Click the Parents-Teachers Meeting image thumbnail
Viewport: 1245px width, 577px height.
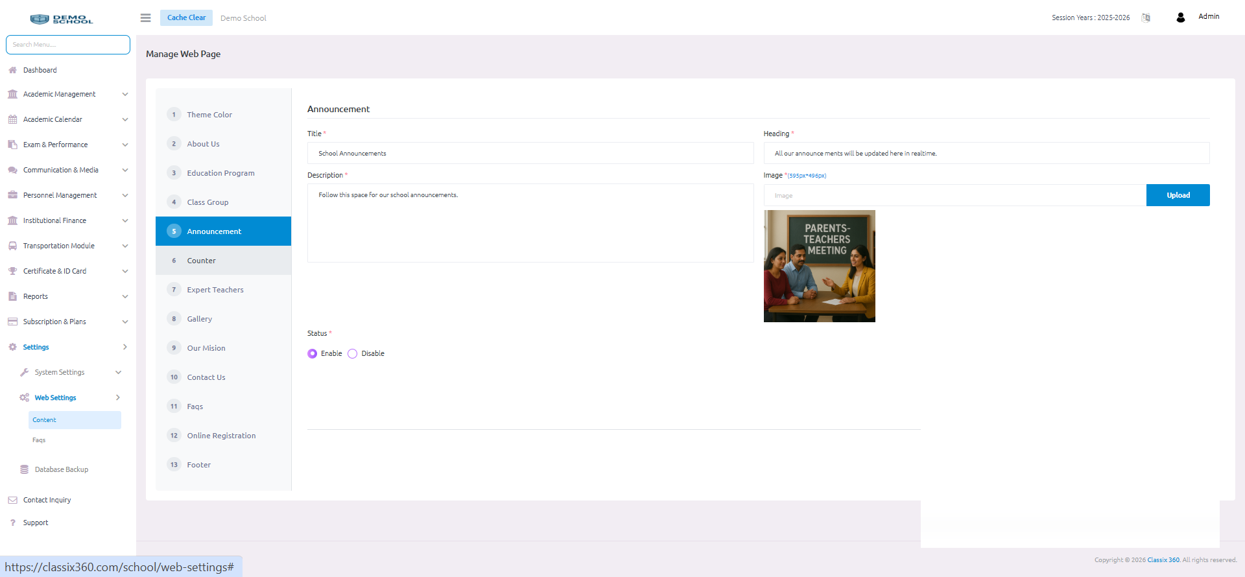click(x=820, y=266)
